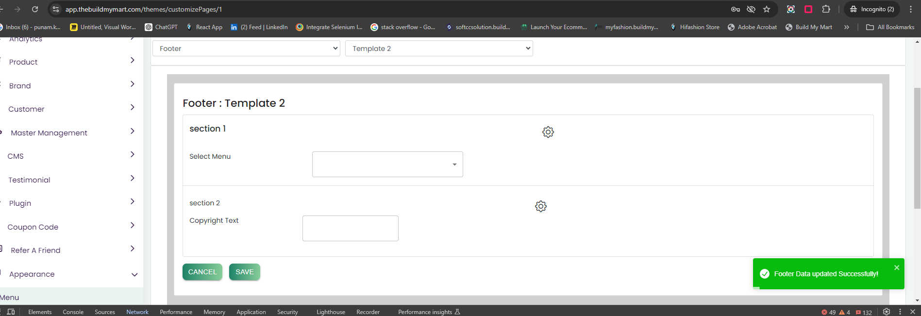Dismiss the Footer Data updated notification
This screenshot has width=921, height=316.
(897, 267)
